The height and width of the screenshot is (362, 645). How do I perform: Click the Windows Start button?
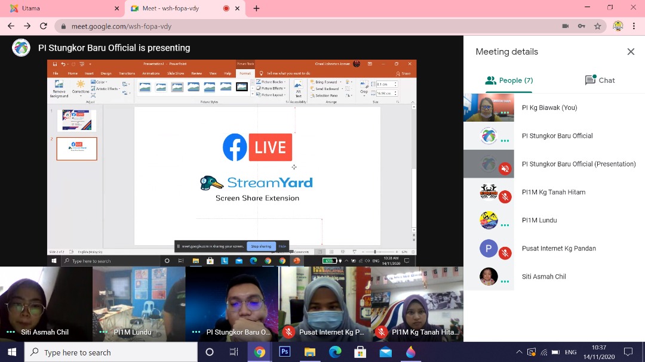coord(12,352)
